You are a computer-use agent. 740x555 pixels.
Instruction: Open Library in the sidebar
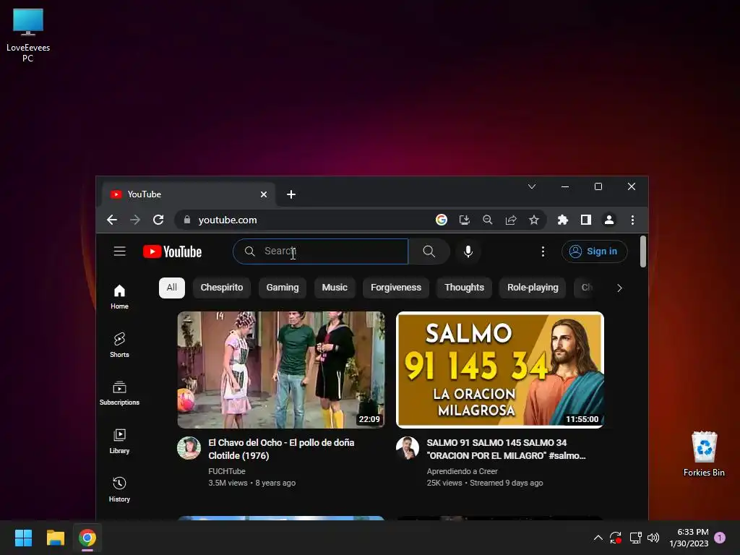(119, 442)
